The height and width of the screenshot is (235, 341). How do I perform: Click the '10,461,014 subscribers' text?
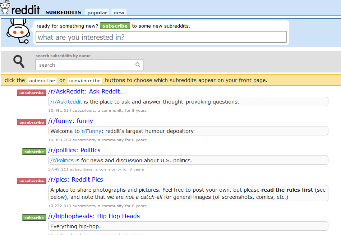click(72, 111)
